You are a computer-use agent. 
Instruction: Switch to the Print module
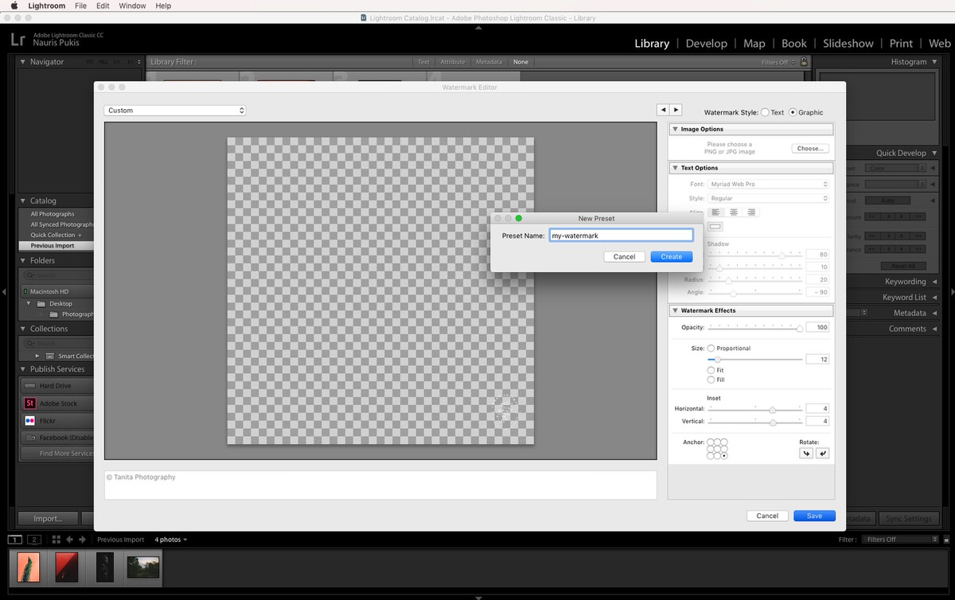(901, 44)
